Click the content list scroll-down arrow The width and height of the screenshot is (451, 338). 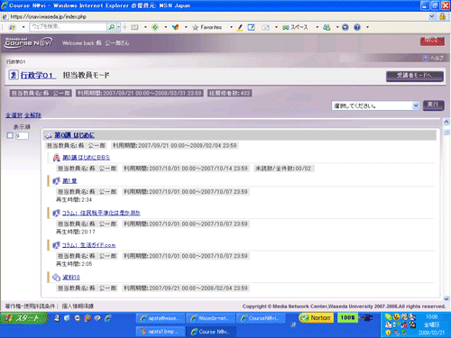pos(446,298)
